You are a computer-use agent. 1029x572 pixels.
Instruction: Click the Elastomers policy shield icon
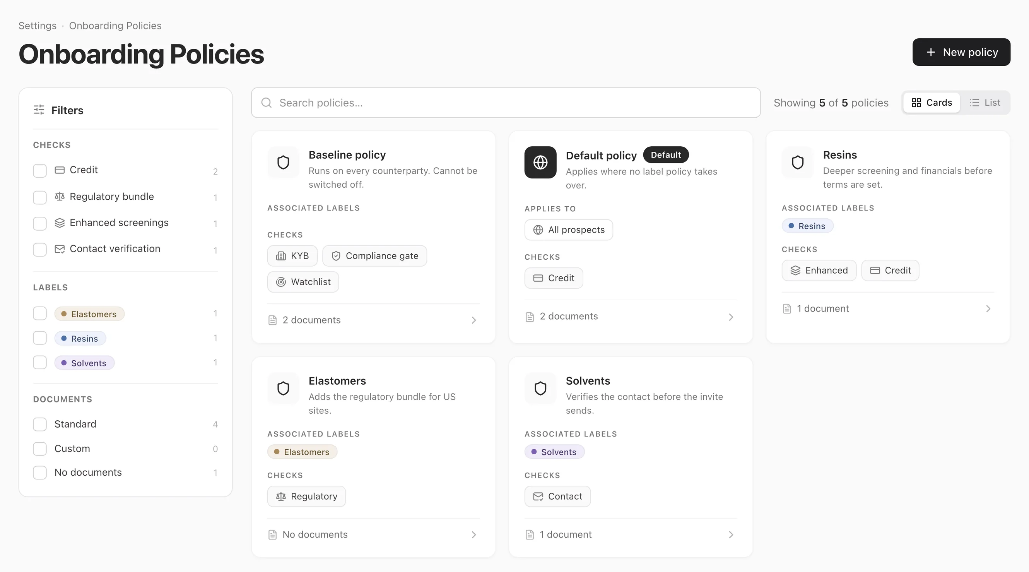[283, 388]
